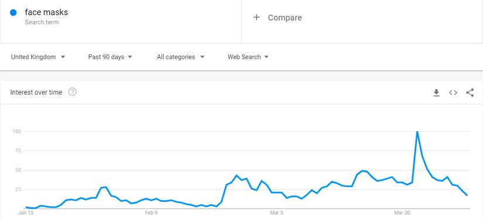Click the Interest over time heading
The height and width of the screenshot is (220, 483).
pyautogui.click(x=36, y=92)
